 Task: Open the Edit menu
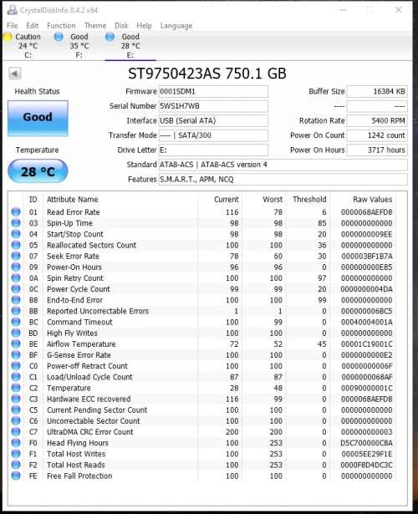click(32, 26)
